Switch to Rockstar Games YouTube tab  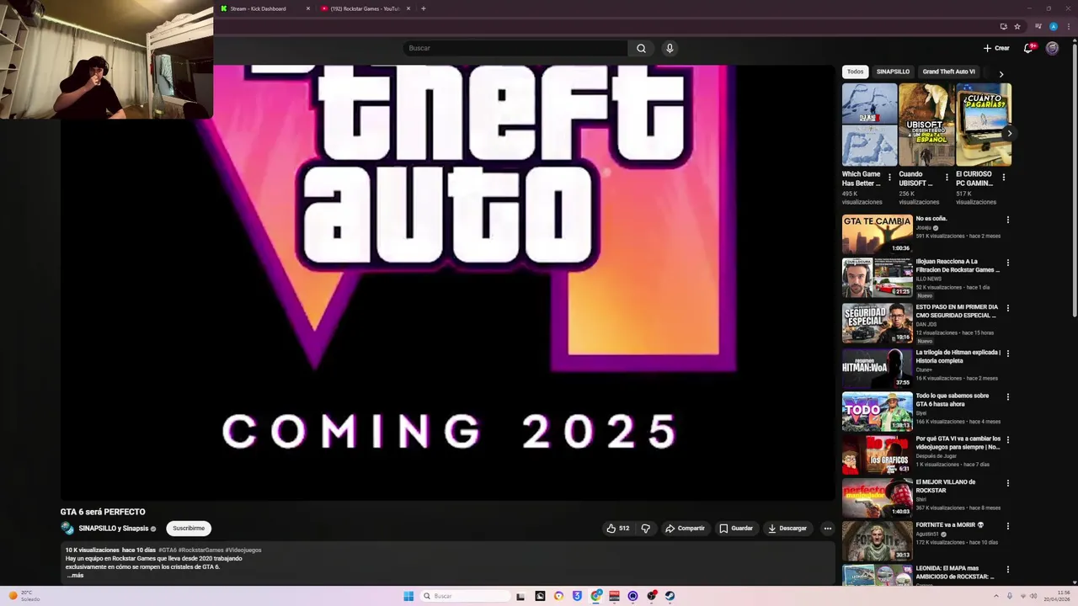point(365,8)
